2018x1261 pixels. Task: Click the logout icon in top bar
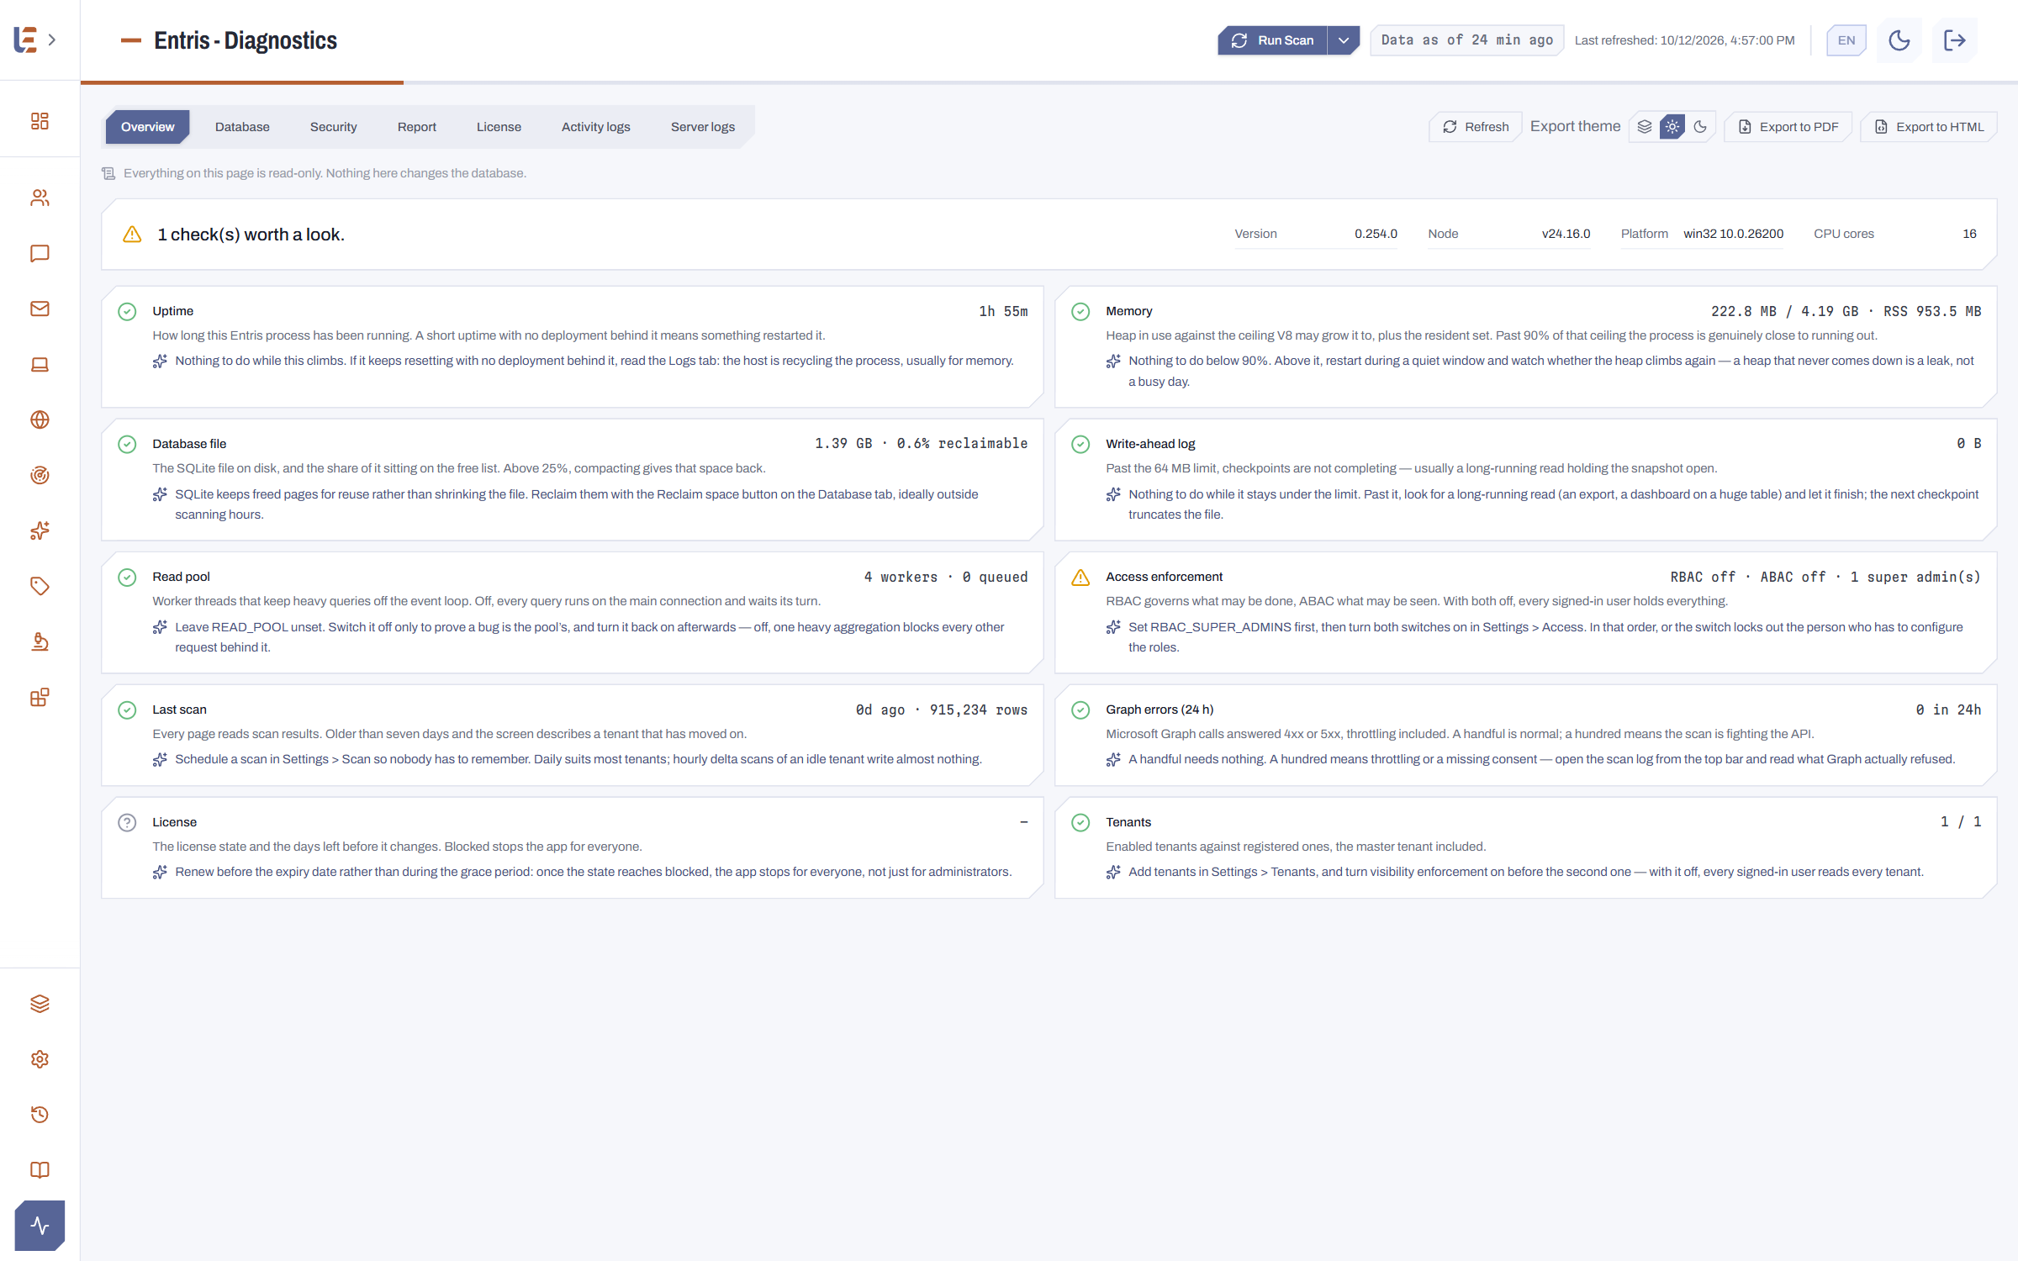[1955, 40]
